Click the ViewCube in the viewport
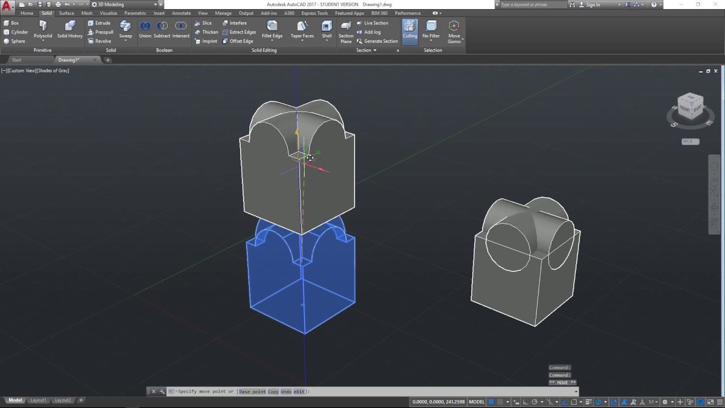Screen dimensions: 725x408 coord(690,106)
